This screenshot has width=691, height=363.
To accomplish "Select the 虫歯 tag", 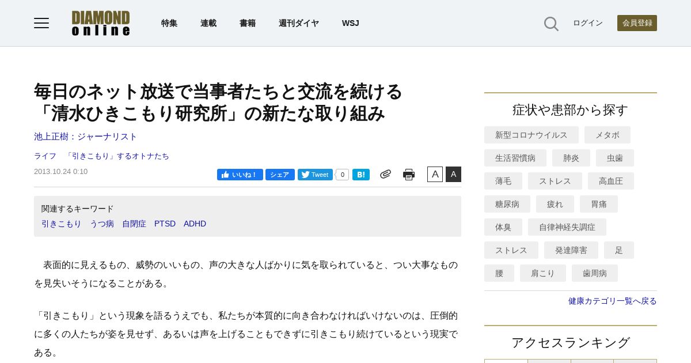I will (615, 158).
